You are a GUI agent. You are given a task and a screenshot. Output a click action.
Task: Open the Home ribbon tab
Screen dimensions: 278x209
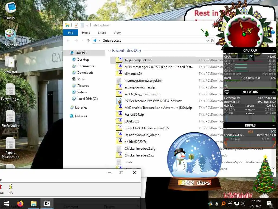pyautogui.click(x=86, y=33)
